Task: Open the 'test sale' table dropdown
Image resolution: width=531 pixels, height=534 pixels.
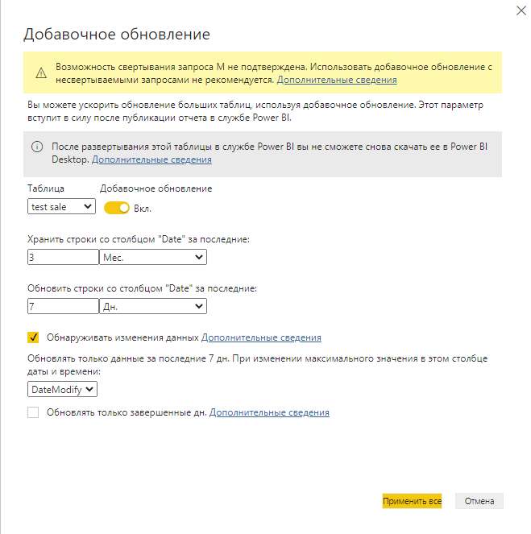Action: coord(61,207)
